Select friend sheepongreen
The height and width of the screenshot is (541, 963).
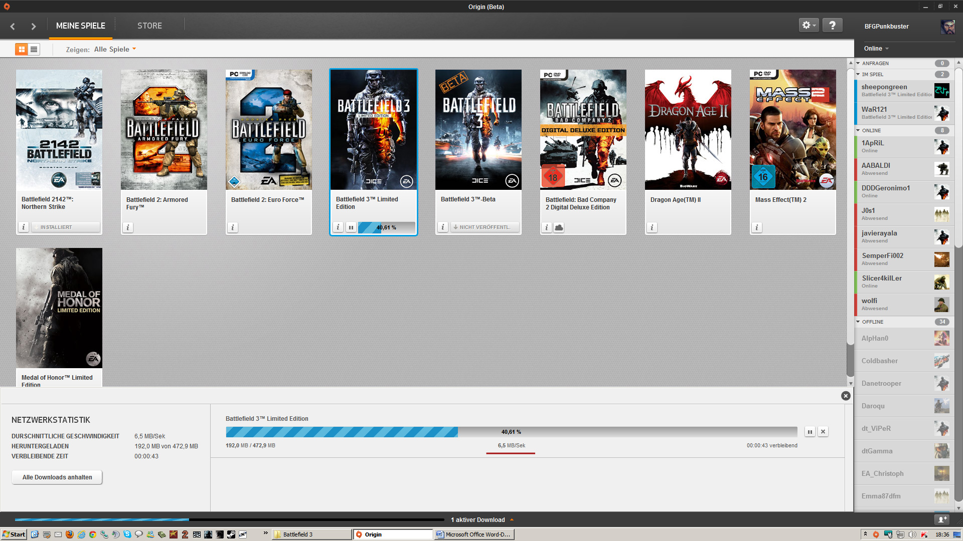903,91
